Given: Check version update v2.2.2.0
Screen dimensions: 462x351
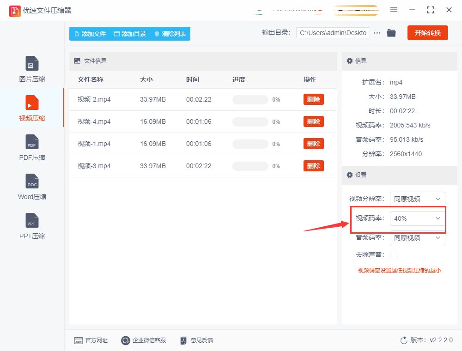Looking at the screenshot, I should tap(426, 340).
